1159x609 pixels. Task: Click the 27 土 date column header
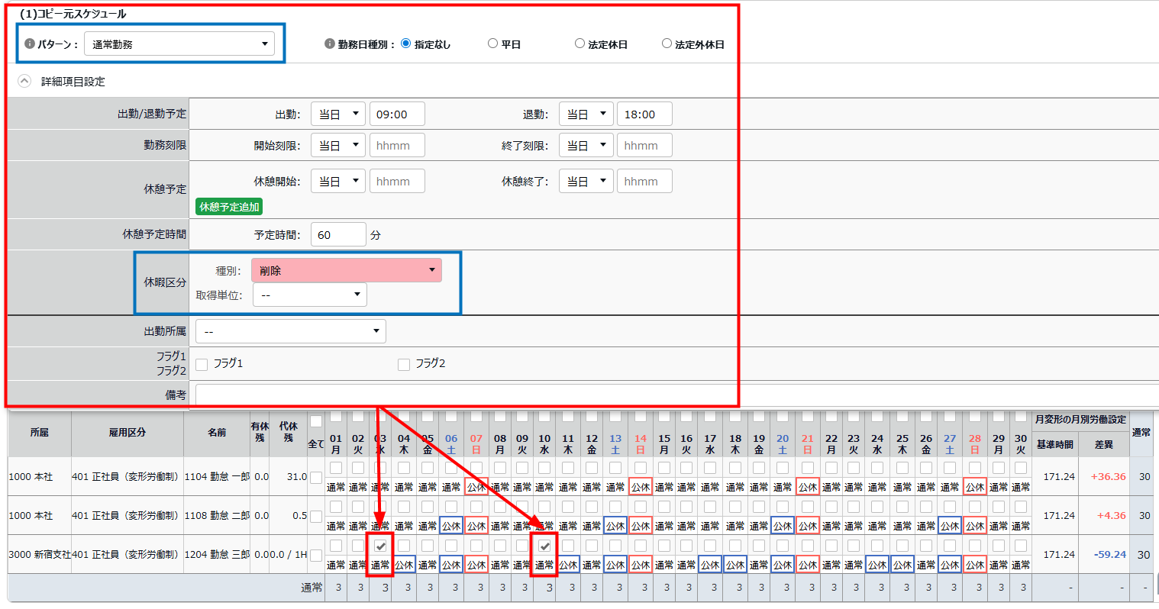tap(950, 444)
